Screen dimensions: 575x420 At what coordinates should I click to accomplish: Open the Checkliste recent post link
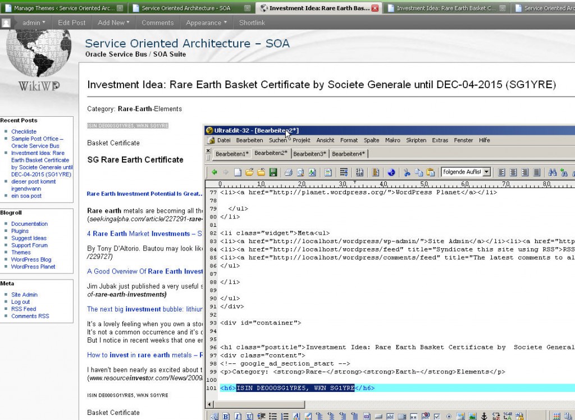click(x=24, y=131)
